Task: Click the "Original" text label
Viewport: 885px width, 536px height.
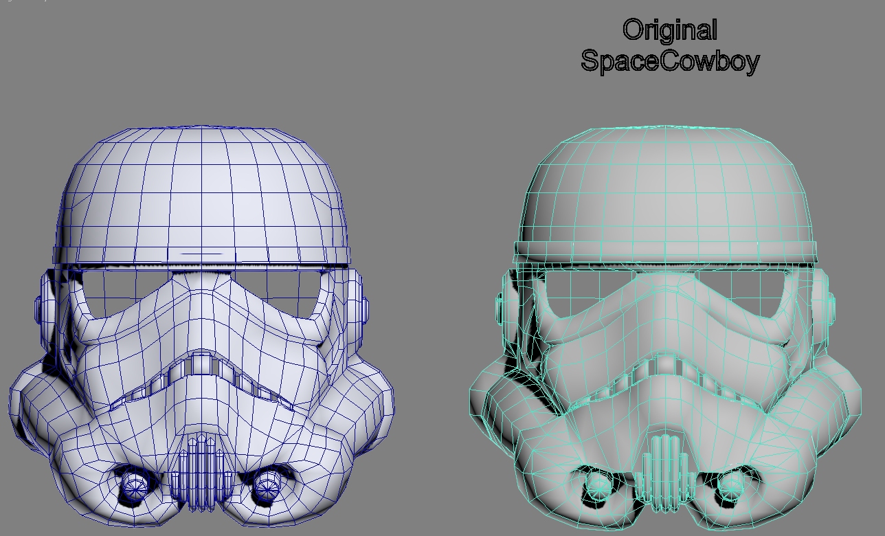Action: [x=670, y=30]
